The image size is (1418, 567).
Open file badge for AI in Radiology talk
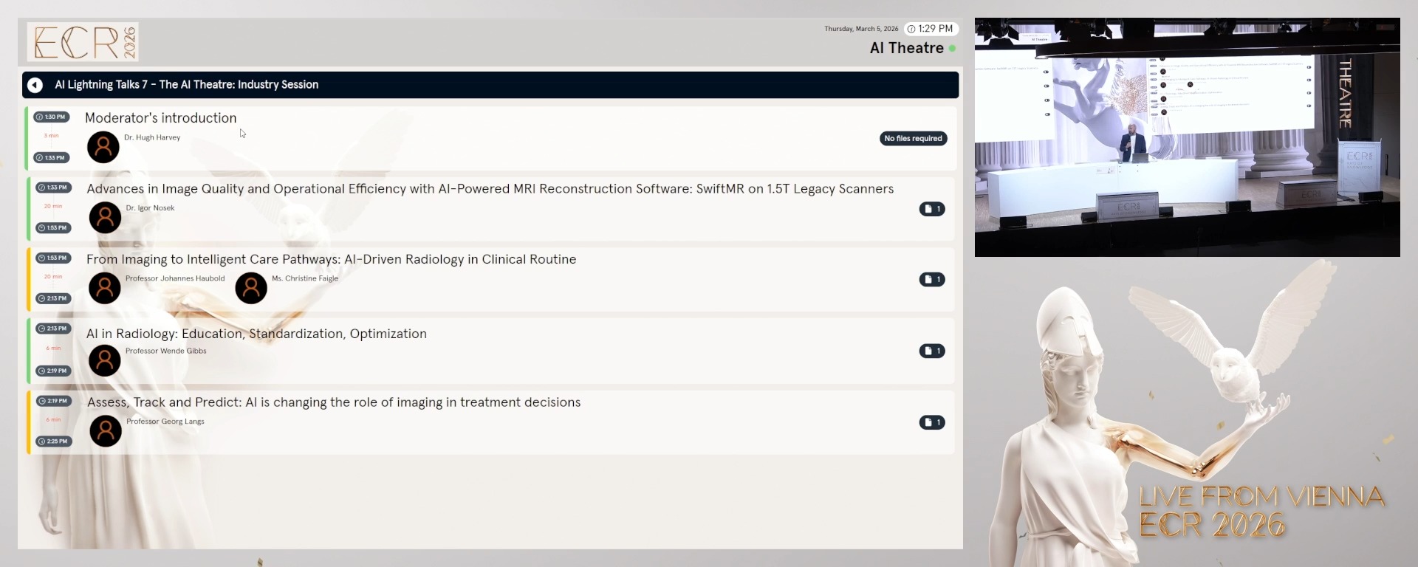click(932, 351)
